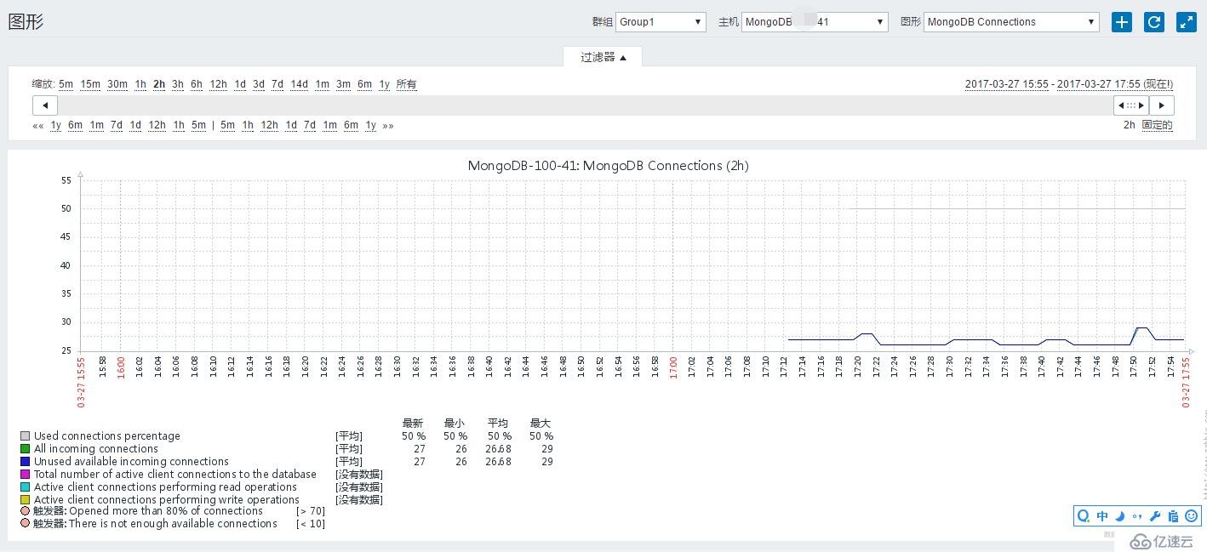
Task: Jump back with the «« link
Action: 38,126
